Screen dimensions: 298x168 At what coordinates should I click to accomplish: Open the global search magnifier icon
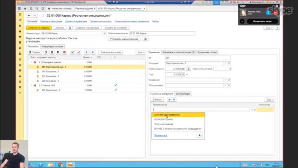pyautogui.click(x=37, y=8)
